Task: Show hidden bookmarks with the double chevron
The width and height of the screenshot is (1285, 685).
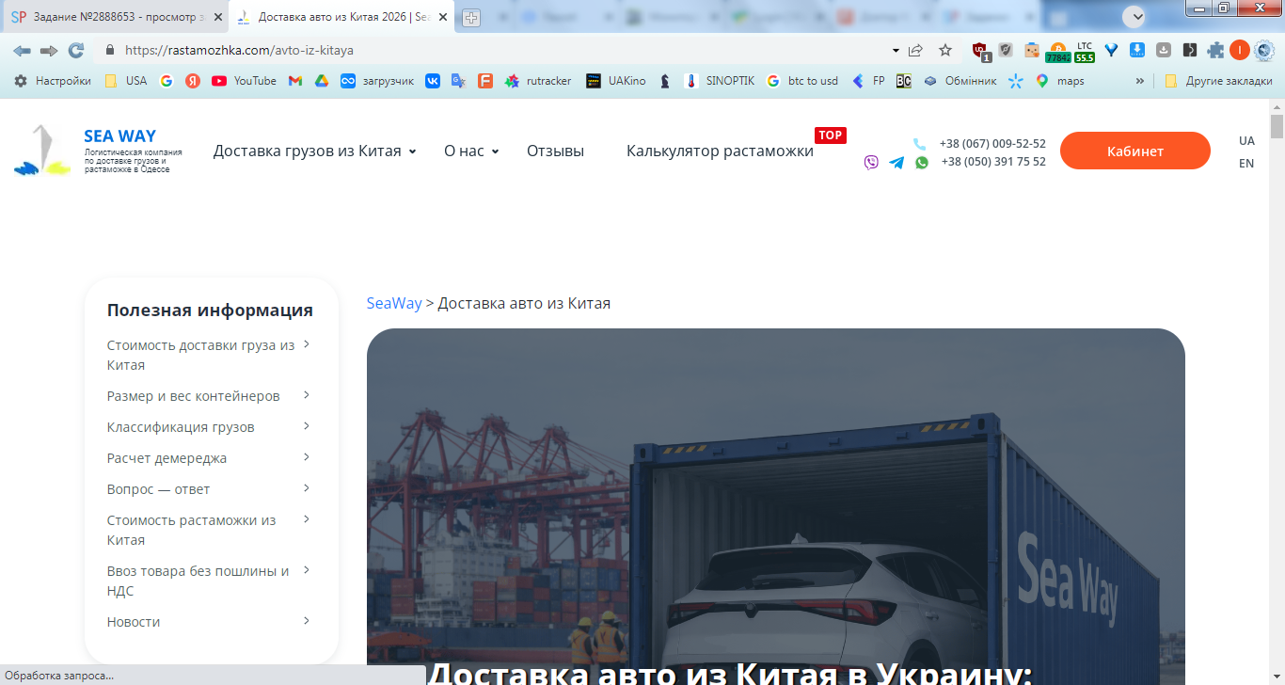Action: (1140, 81)
